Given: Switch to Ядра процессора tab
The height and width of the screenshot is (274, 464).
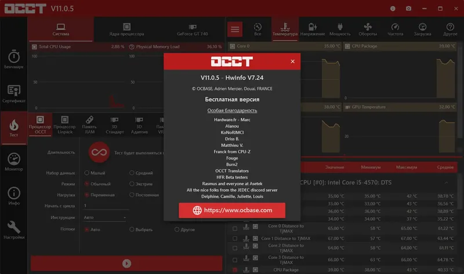Looking at the screenshot, I should [126, 30].
